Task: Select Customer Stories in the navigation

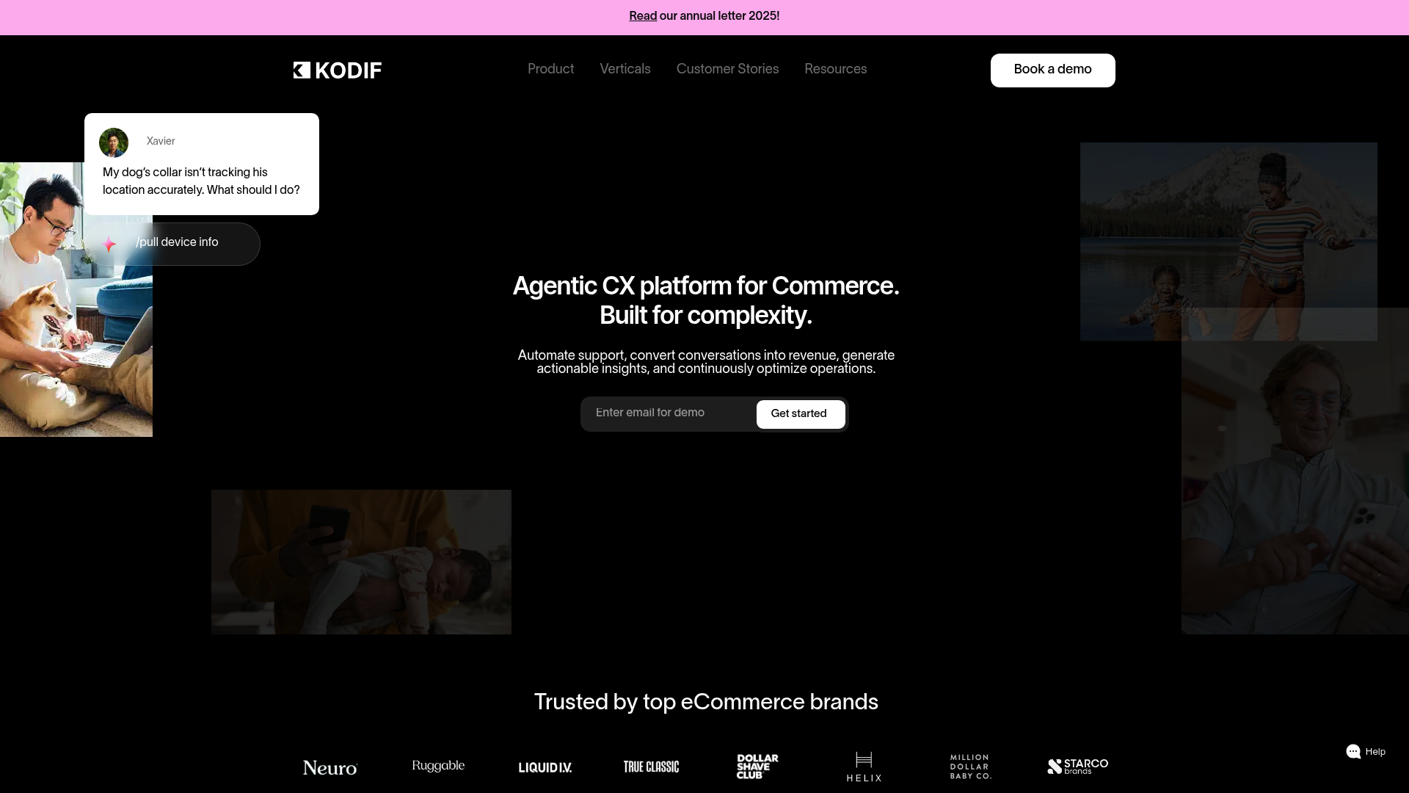Action: [x=727, y=70]
